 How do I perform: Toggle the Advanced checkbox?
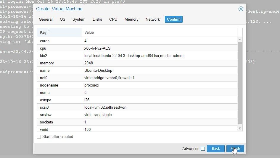pyautogui.click(x=203, y=149)
